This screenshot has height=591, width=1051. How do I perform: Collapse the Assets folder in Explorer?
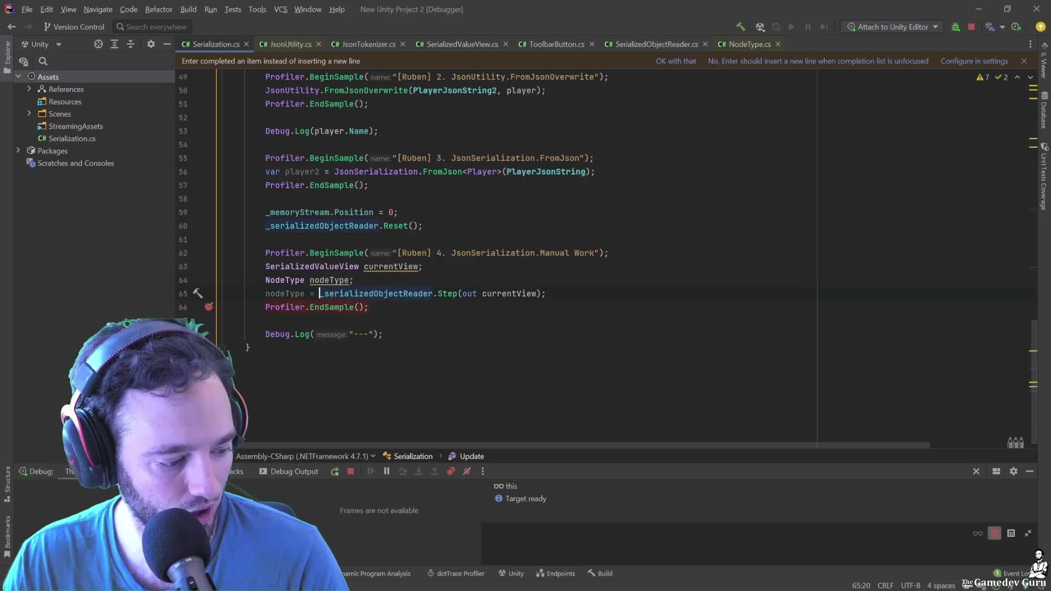tap(18, 77)
